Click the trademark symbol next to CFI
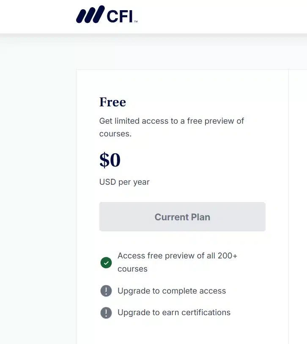Image resolution: width=307 pixels, height=344 pixels. point(136,21)
